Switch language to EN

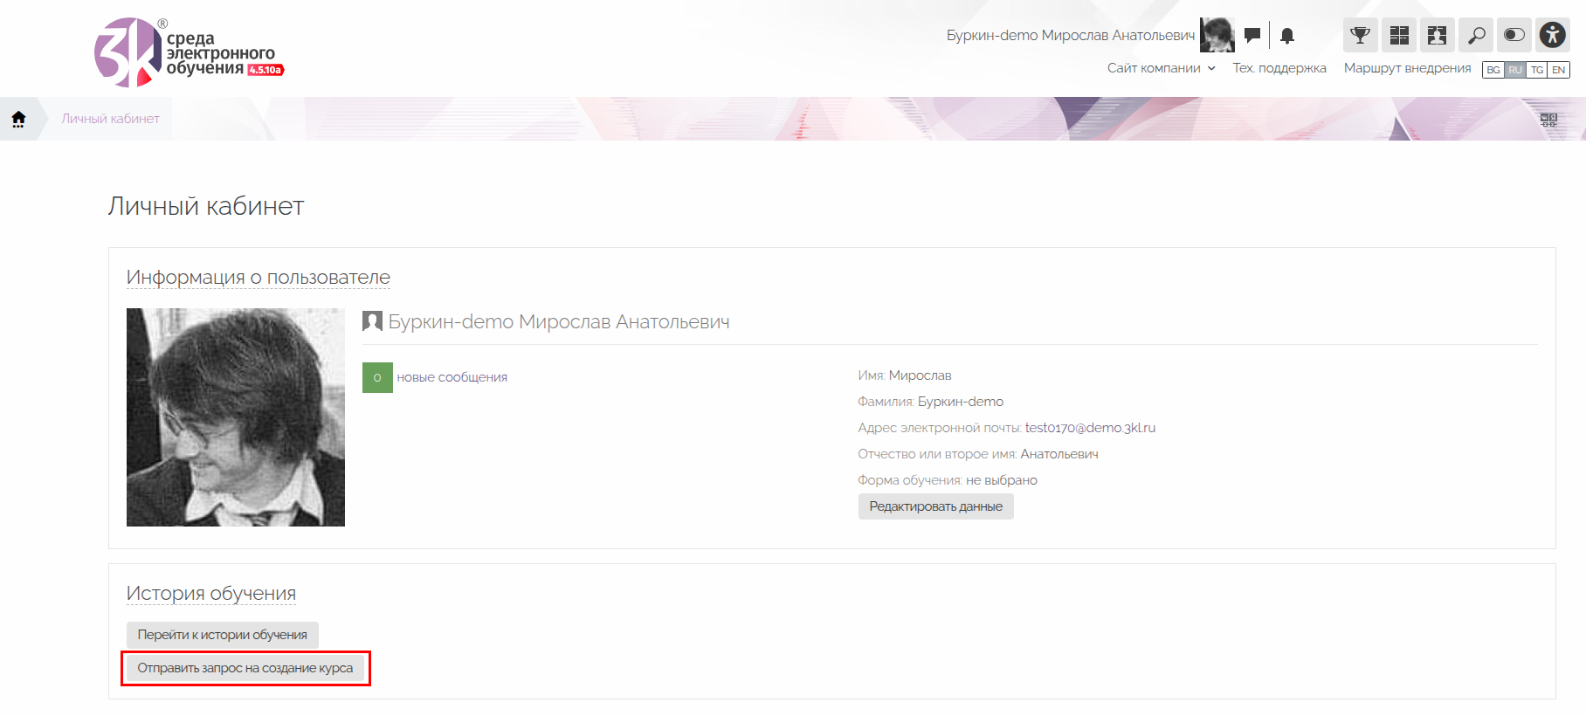pyautogui.click(x=1559, y=70)
